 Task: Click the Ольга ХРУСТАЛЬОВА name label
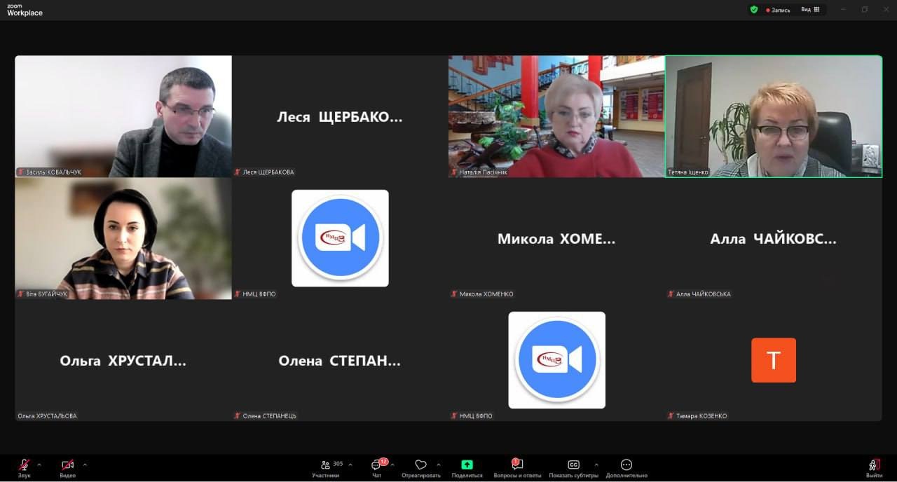click(x=47, y=416)
